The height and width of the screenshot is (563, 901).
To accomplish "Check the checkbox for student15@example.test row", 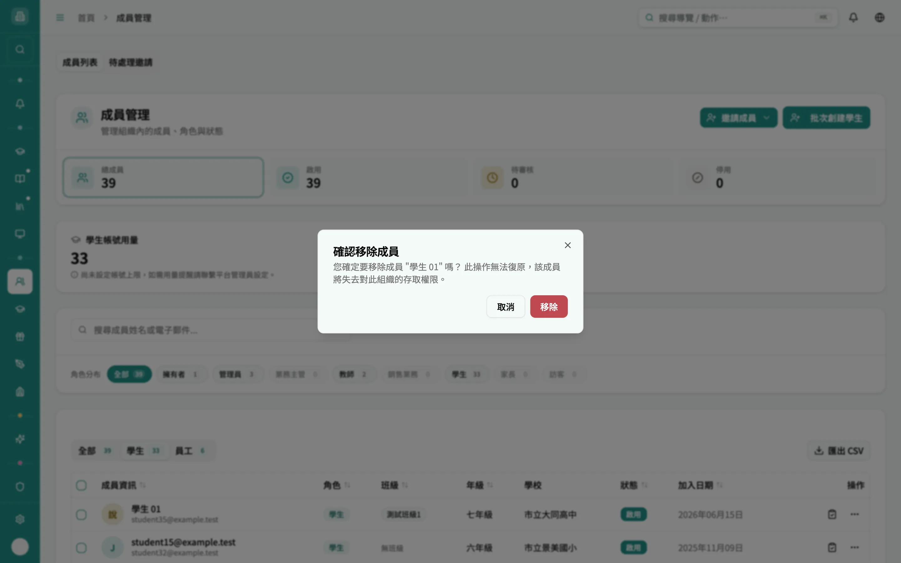I will pos(81,548).
